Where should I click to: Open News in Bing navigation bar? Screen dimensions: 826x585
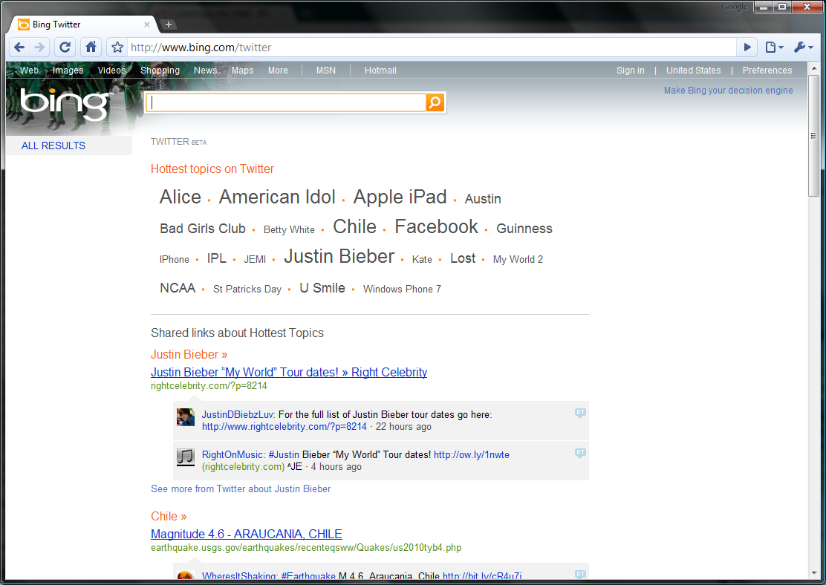click(206, 71)
